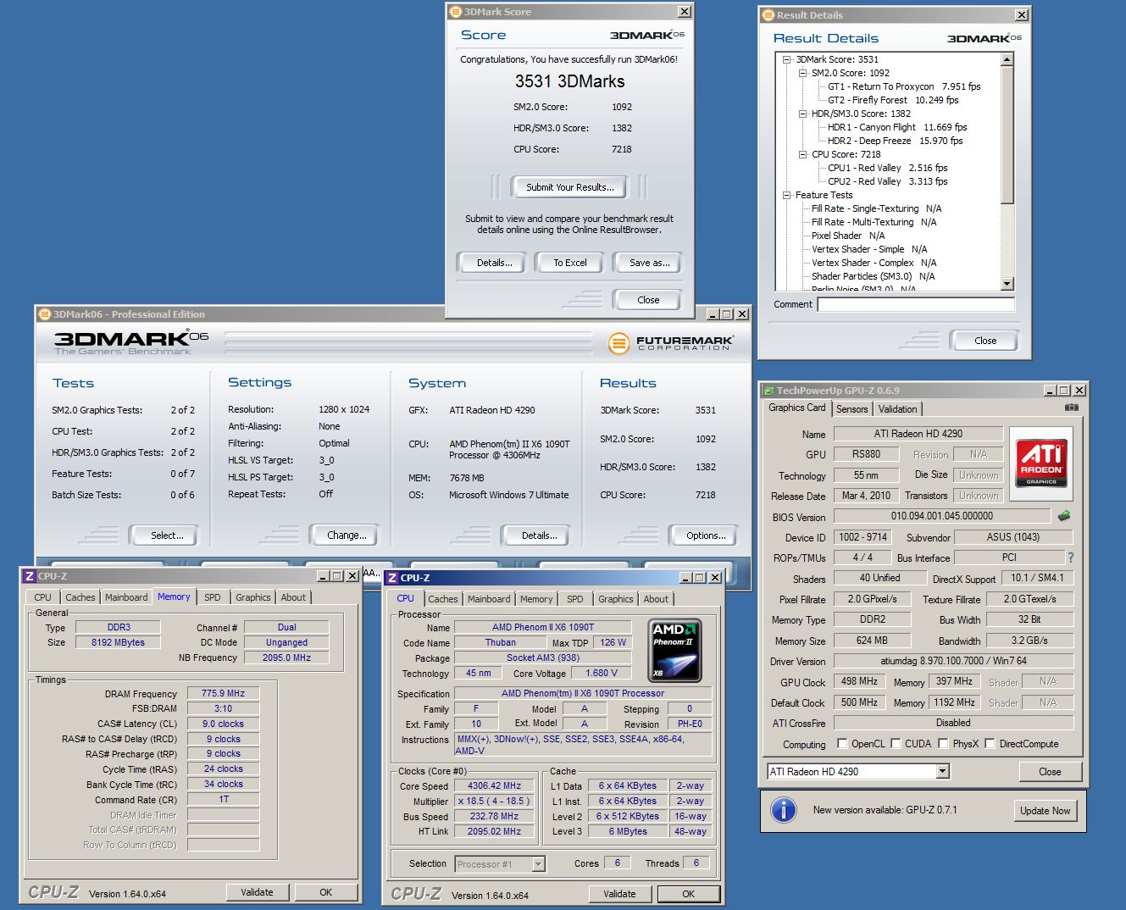
Task: Collapse the 3DMark Score tree node
Action: (x=787, y=59)
